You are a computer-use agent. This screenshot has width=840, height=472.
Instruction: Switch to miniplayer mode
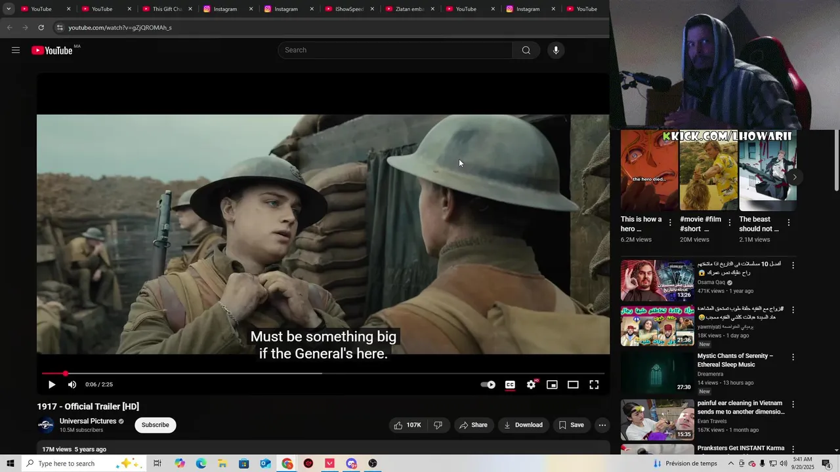pos(552,385)
